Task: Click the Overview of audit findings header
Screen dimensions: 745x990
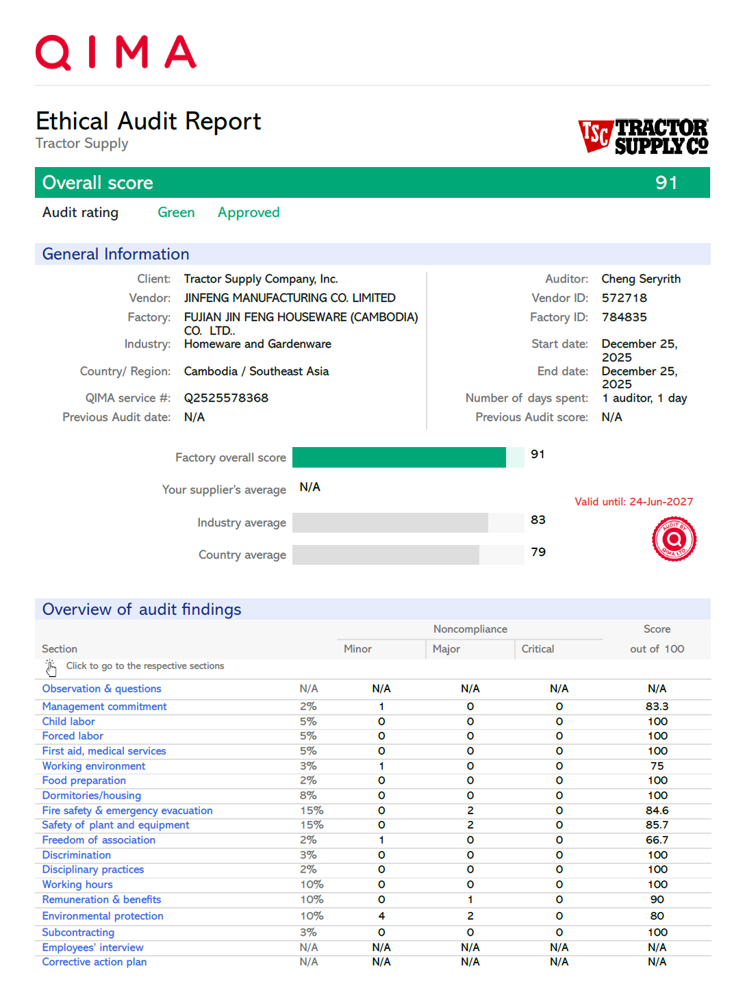Action: click(x=372, y=609)
